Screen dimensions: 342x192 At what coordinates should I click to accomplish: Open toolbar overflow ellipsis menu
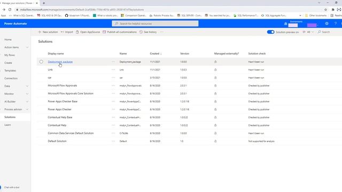(x=161, y=32)
